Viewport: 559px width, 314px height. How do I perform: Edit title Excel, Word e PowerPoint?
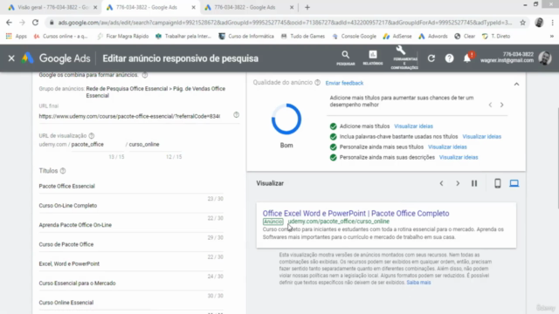point(131,263)
